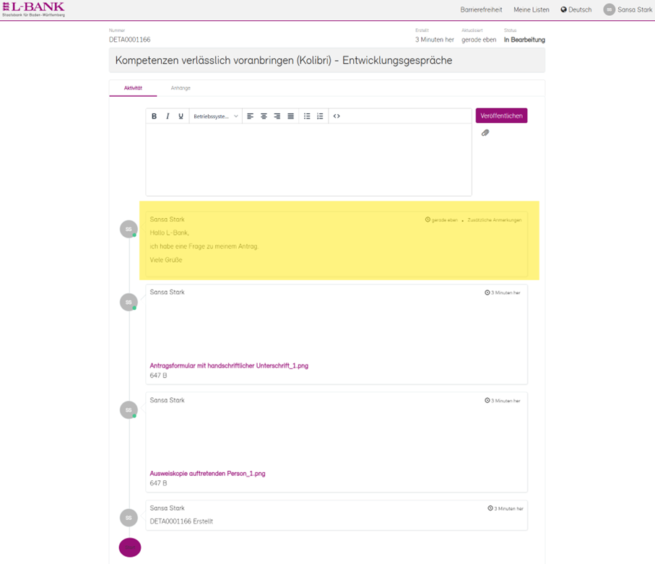Insert a bulleted list
Viewport: 655px width, 564px height.
[x=307, y=116]
